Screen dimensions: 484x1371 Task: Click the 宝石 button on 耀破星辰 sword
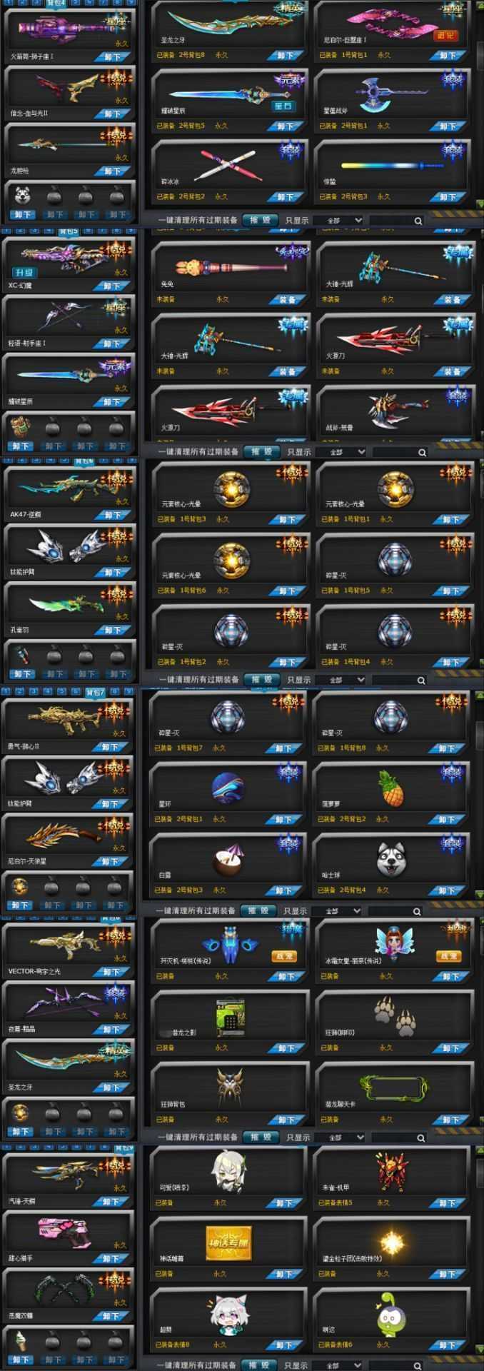[283, 106]
